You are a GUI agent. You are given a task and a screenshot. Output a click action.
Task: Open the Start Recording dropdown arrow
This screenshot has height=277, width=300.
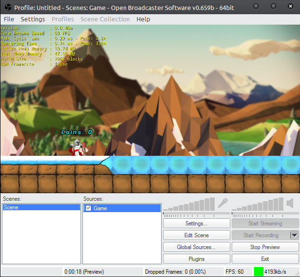point(294,235)
